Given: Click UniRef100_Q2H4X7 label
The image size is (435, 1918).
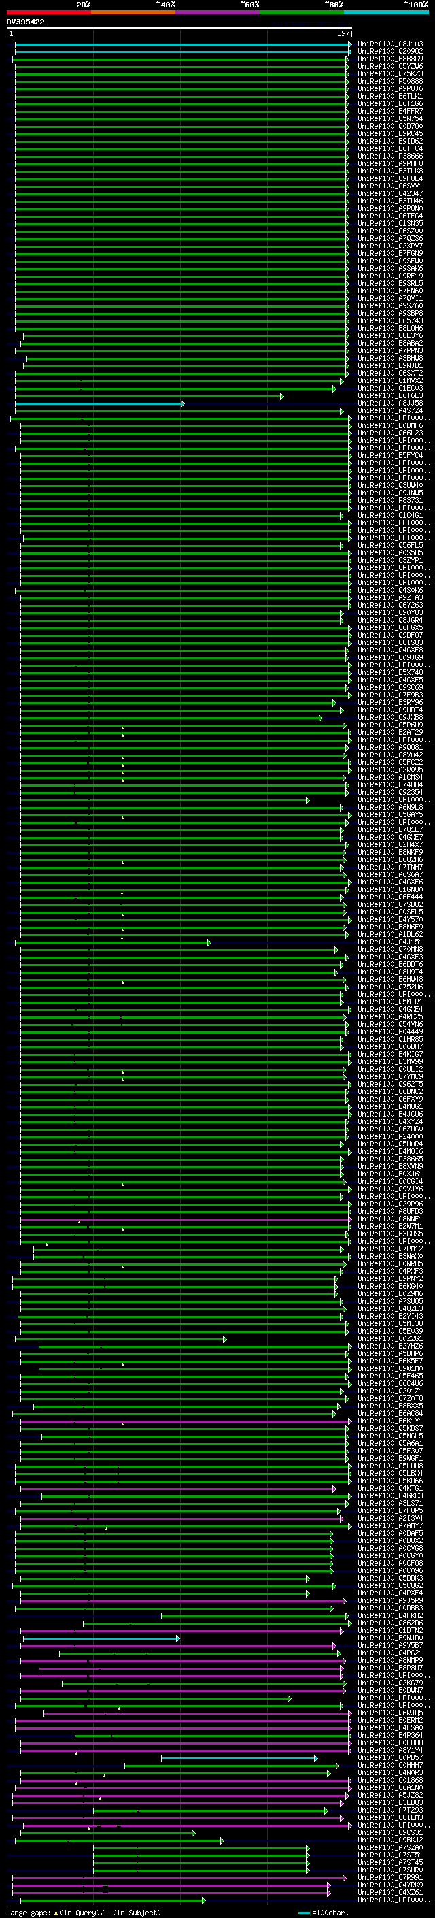Looking at the screenshot, I should coord(390,844).
